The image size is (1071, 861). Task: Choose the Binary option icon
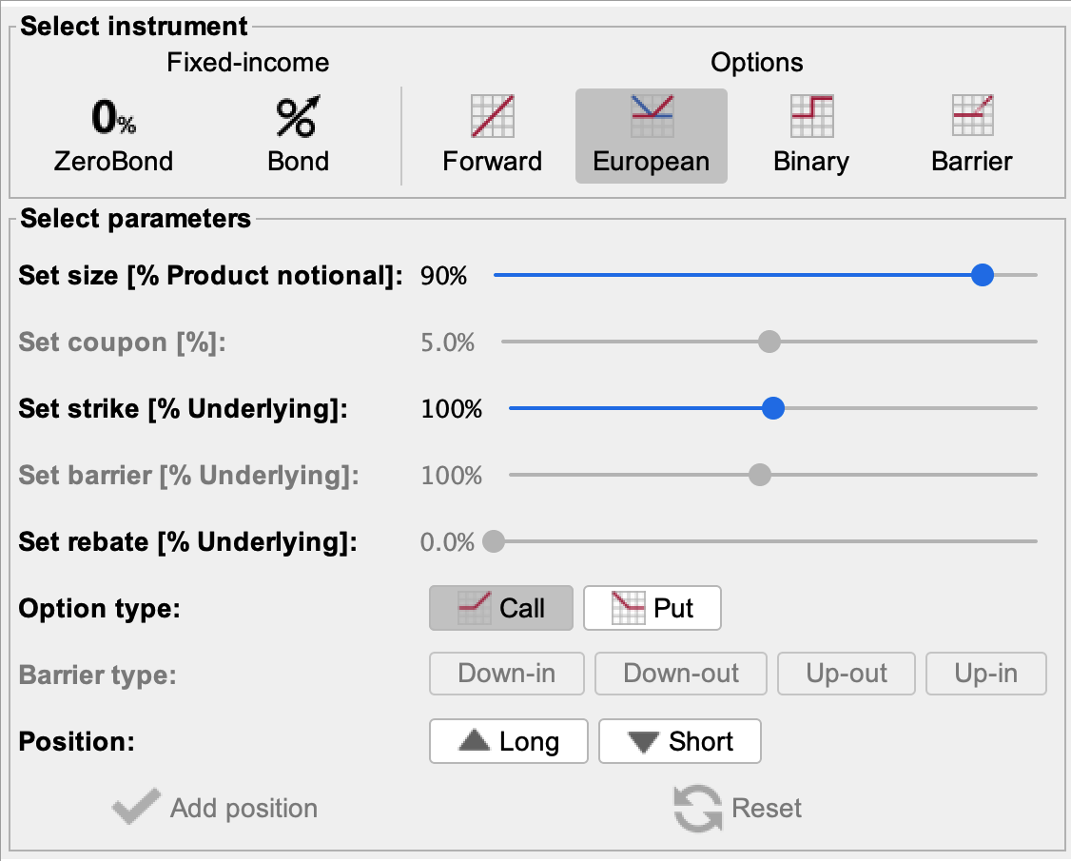tap(811, 116)
